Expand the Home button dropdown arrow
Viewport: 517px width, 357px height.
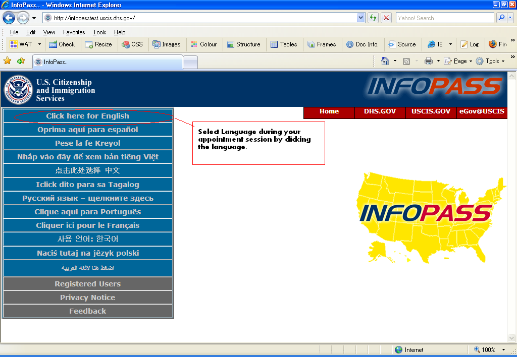[395, 61]
